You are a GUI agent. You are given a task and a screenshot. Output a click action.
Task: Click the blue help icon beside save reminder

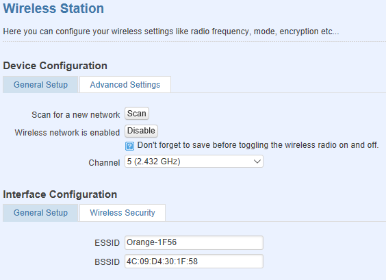pos(129,146)
